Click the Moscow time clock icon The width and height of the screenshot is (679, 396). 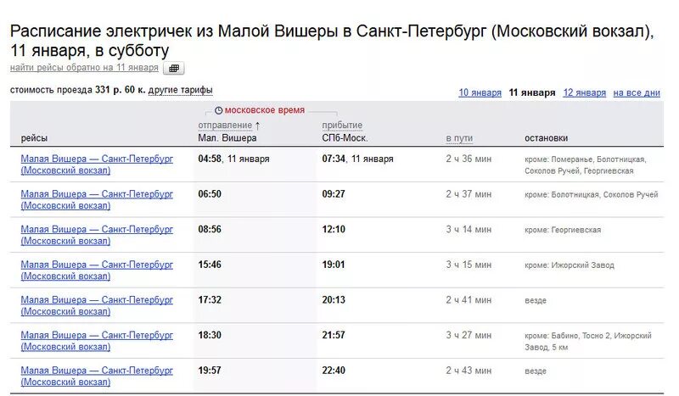[x=219, y=111]
